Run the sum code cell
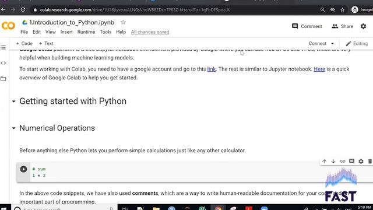The height and width of the screenshot is (210, 373). pos(23,169)
